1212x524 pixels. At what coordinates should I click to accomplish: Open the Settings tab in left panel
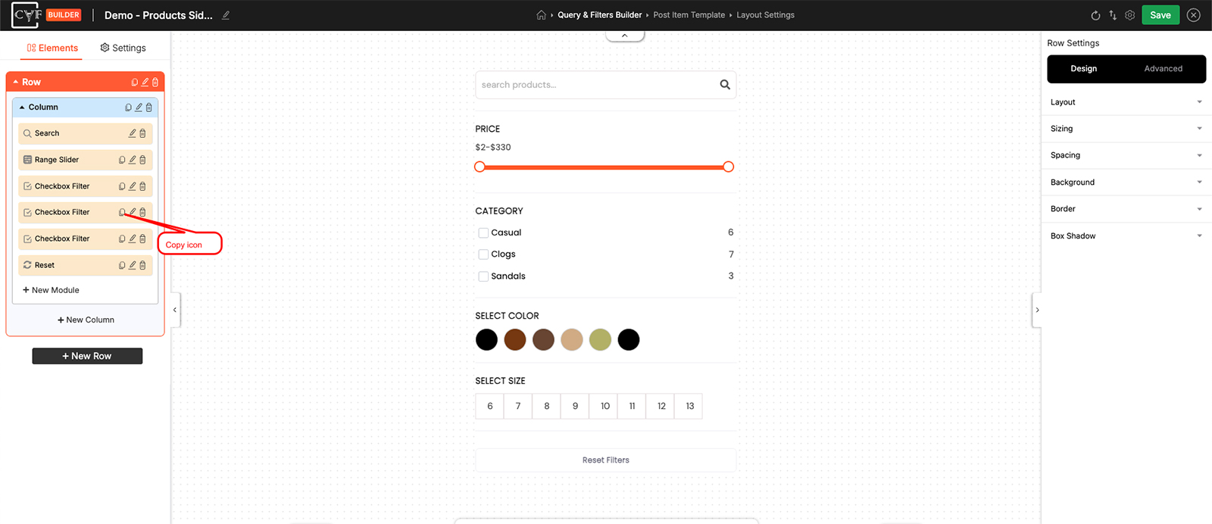123,48
